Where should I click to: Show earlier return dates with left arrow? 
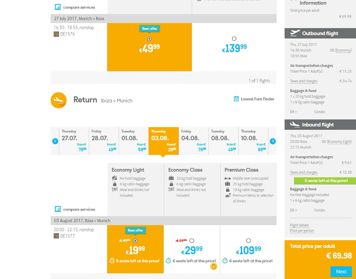pos(55,141)
